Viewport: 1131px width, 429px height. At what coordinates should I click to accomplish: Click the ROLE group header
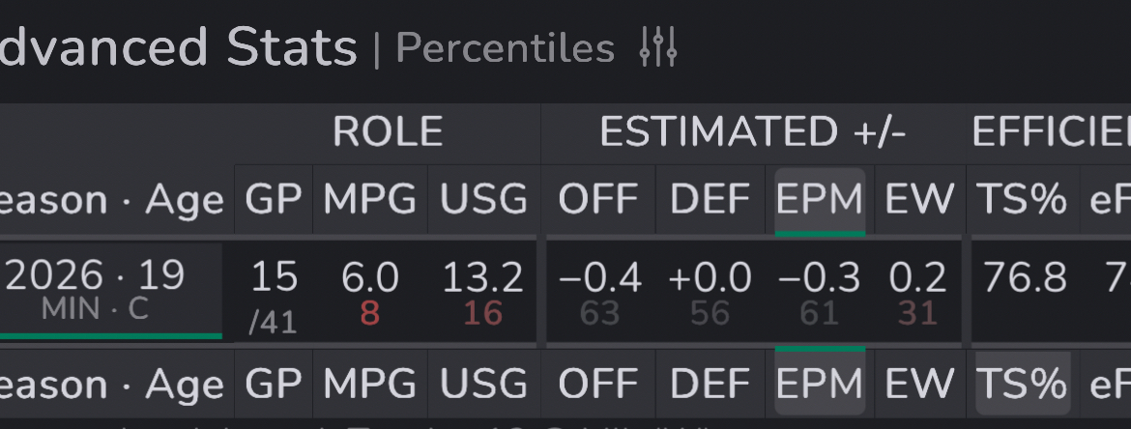(x=388, y=131)
